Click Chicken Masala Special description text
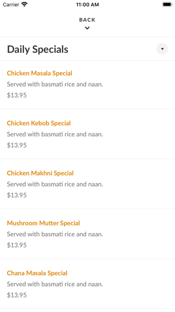Viewport: 175px width, 312px height. click(x=55, y=84)
